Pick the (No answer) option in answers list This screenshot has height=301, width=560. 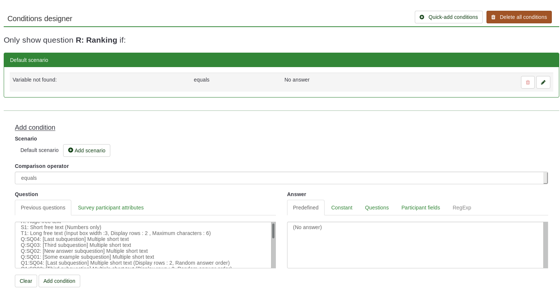tap(307, 227)
